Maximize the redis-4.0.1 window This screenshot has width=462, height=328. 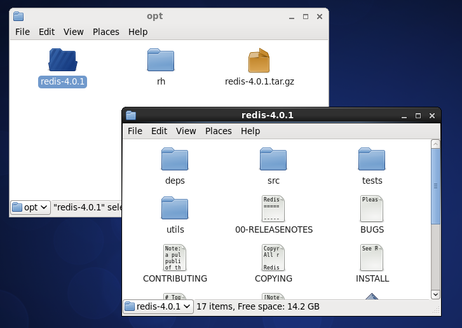(x=418, y=116)
